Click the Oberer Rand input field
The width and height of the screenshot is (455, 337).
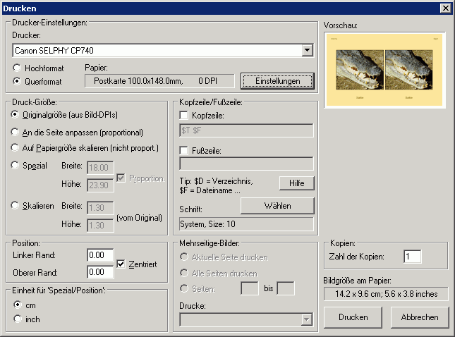coord(100,271)
